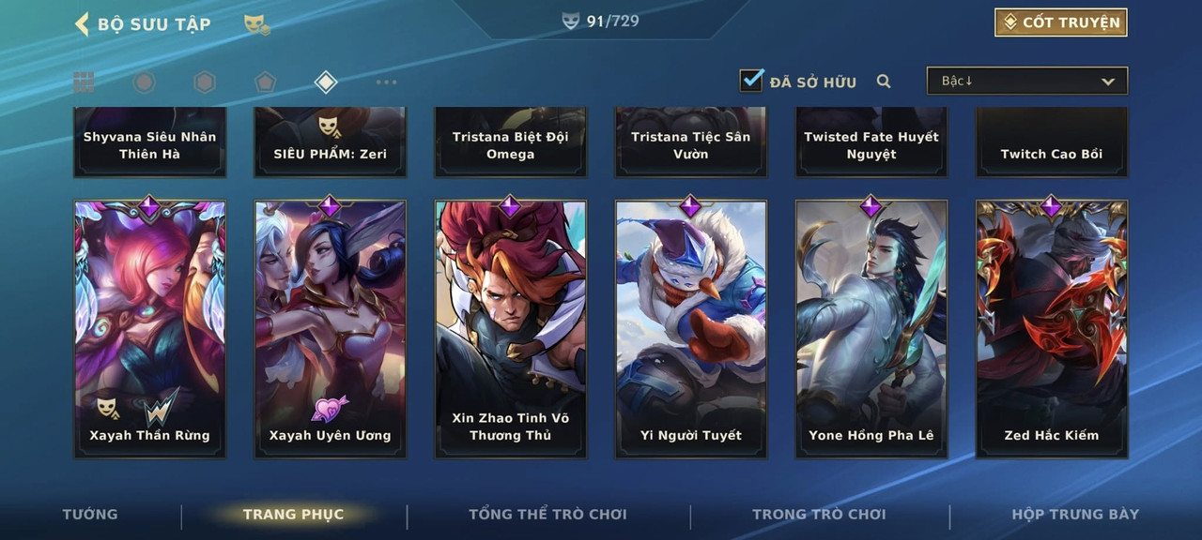Screen dimensions: 1202x540
Task: Select the hexagon rarity filter icon
Action: click(205, 82)
